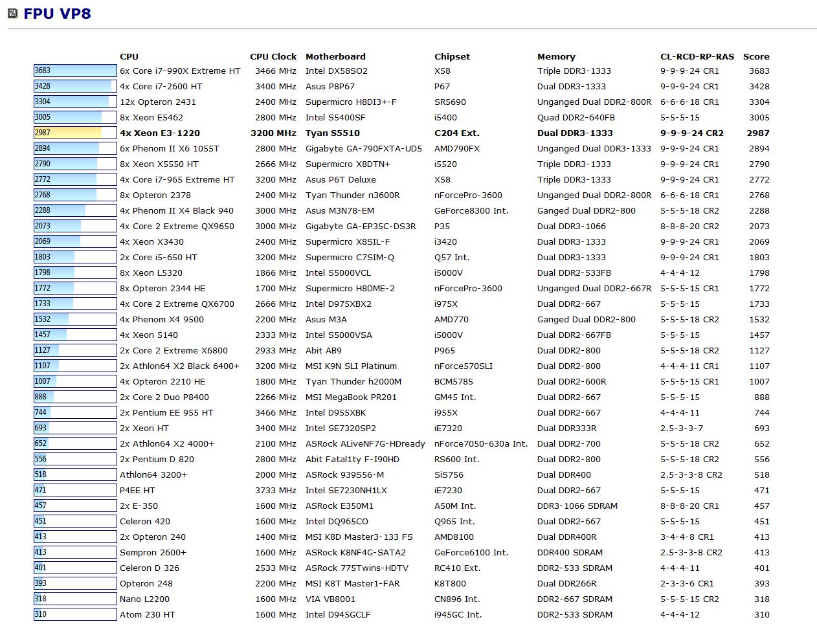This screenshot has height=624, width=817.
Task: Select the 6x Core i7-990X Extreme HT CPU name
Action: pyautogui.click(x=180, y=71)
